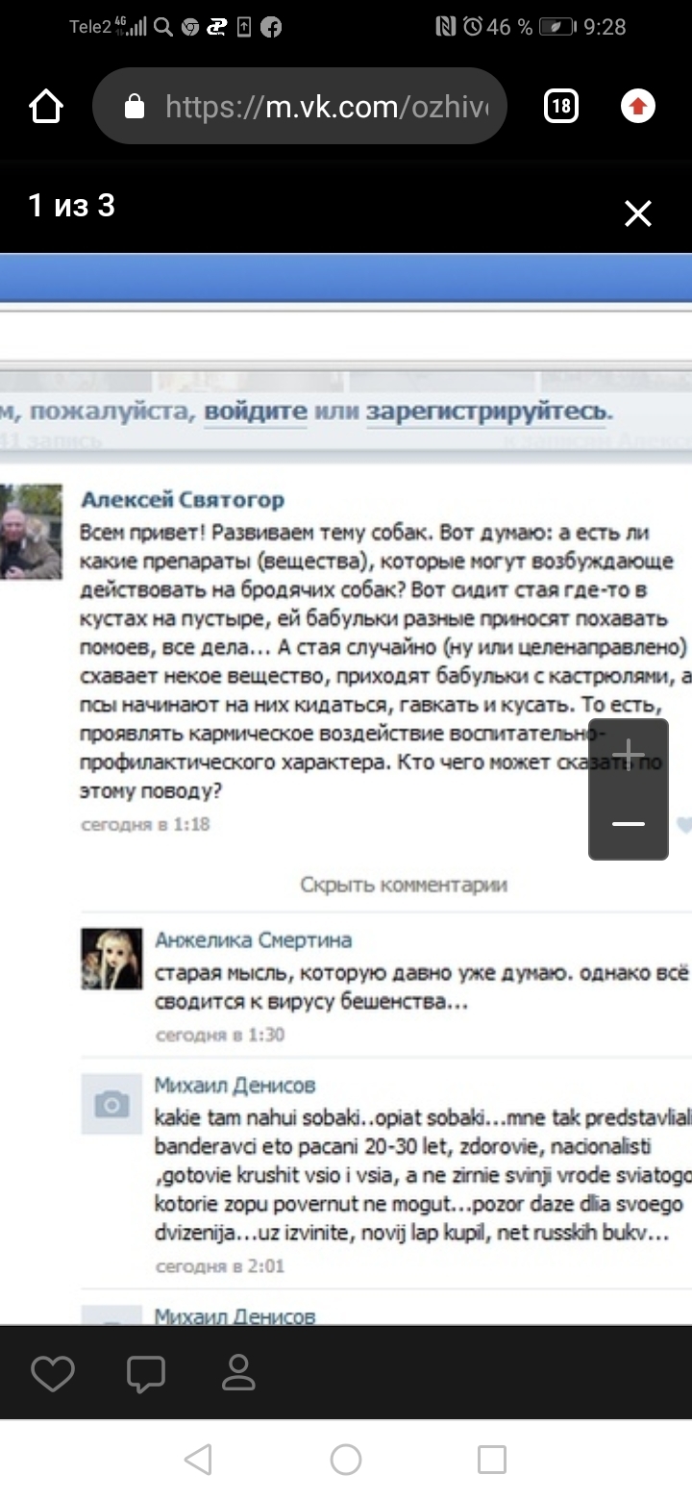The height and width of the screenshot is (1500, 692).
Task: Tap the padlock site security icon
Action: click(135, 106)
